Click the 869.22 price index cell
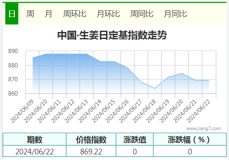The height and width of the screenshot is (160, 229). (91, 152)
